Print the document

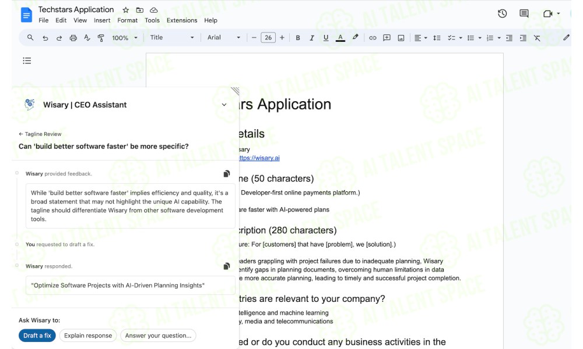73,38
